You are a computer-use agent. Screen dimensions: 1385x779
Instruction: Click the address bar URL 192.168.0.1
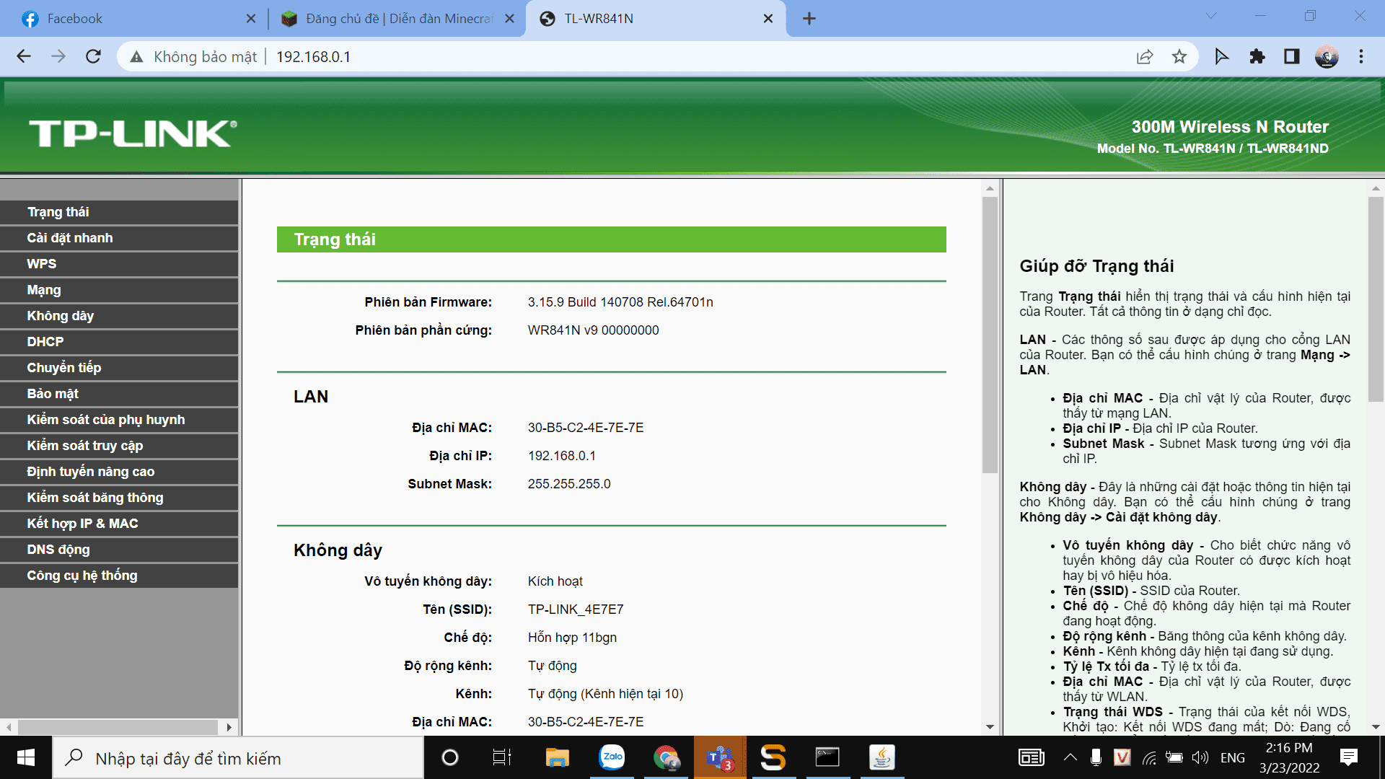pyautogui.click(x=313, y=57)
